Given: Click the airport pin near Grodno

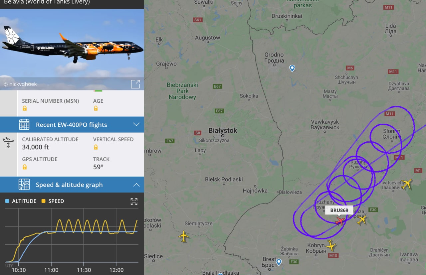Looking at the screenshot, I should pyautogui.click(x=292, y=69).
